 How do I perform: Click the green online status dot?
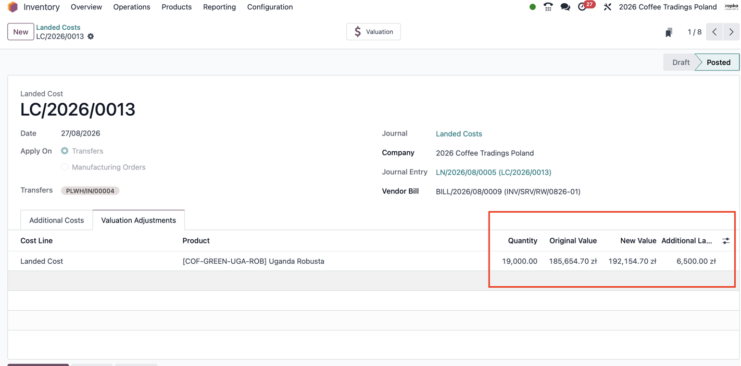tap(532, 7)
